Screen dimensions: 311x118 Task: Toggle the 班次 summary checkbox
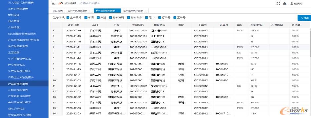tap(146, 17)
